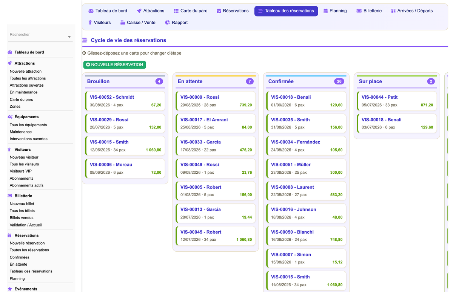The image size is (453, 292).
Task: Open card VIS-00050 - Bianchi
Action: [307, 236]
